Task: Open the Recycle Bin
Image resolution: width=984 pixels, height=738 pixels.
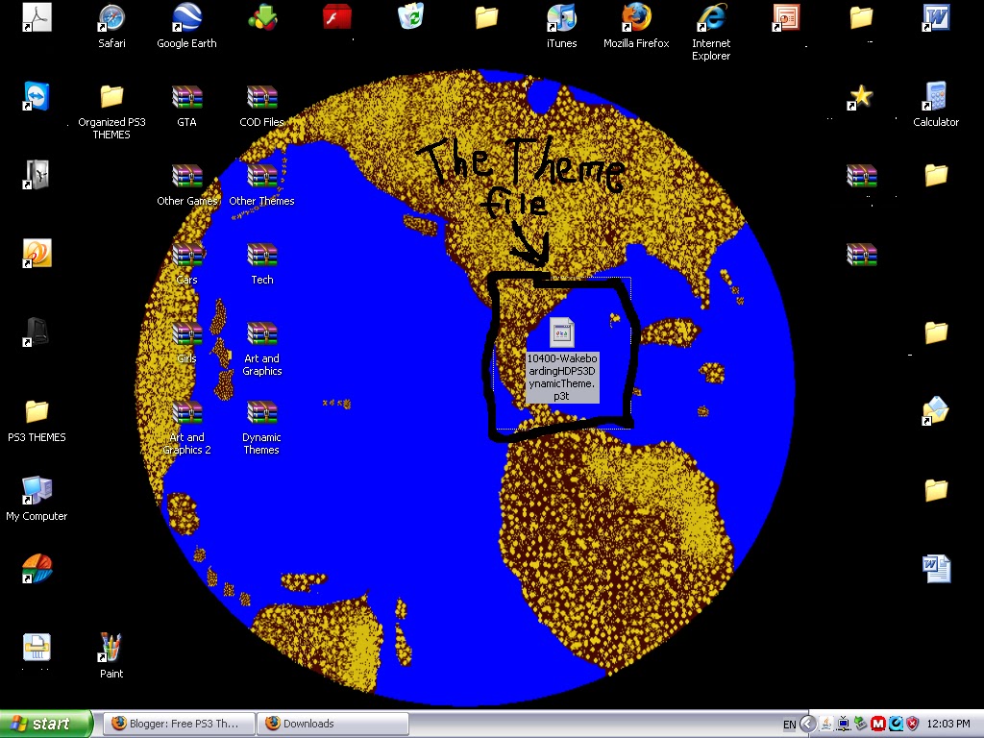Action: 411,17
